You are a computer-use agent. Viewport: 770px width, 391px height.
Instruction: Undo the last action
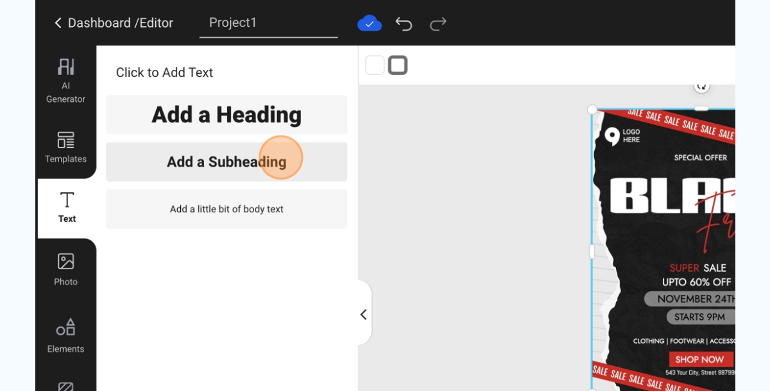404,24
